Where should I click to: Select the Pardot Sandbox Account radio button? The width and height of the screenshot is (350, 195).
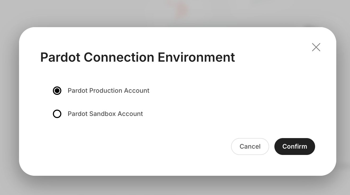[57, 114]
